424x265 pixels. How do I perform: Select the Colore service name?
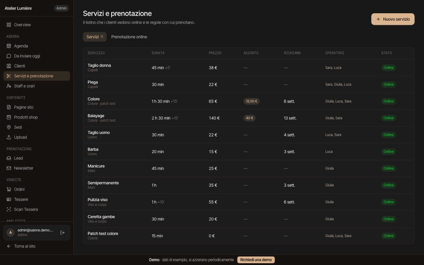tap(94, 99)
